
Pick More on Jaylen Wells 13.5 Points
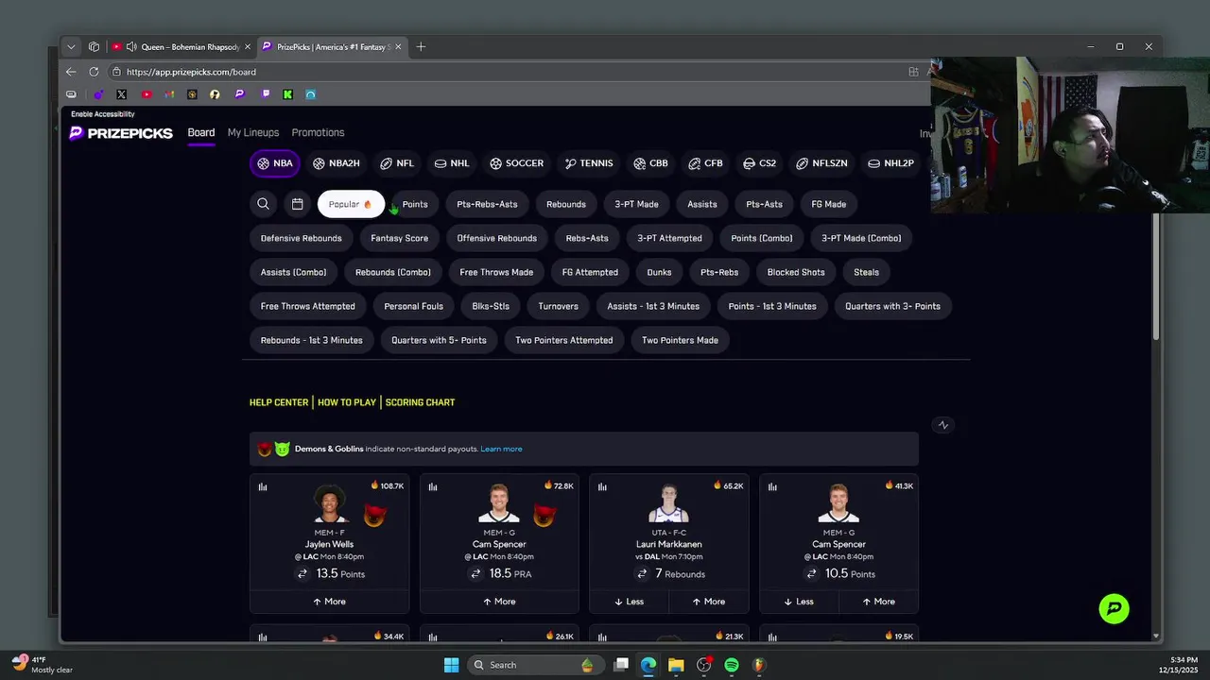tap(329, 602)
